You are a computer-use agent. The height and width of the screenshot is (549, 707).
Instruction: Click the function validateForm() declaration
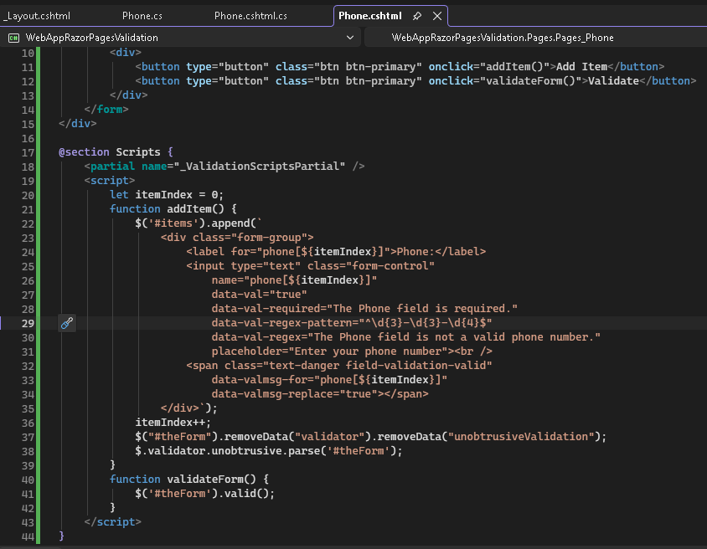coord(189,480)
